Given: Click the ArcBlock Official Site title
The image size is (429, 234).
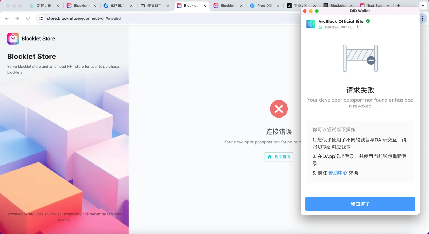Looking at the screenshot, I should coord(341,21).
